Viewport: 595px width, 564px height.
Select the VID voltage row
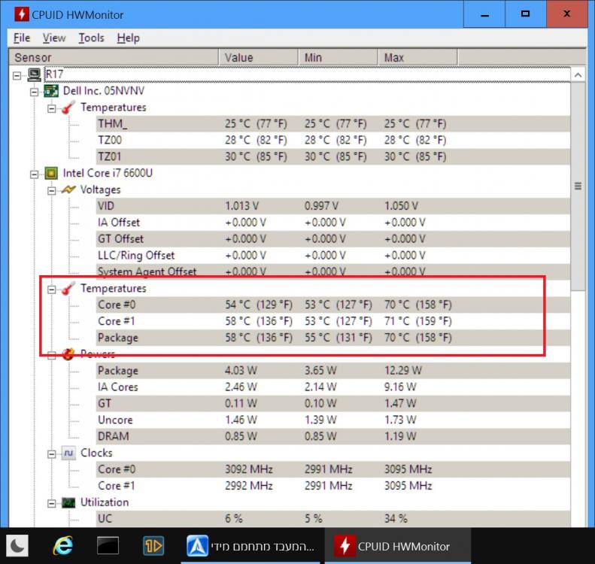(332, 206)
